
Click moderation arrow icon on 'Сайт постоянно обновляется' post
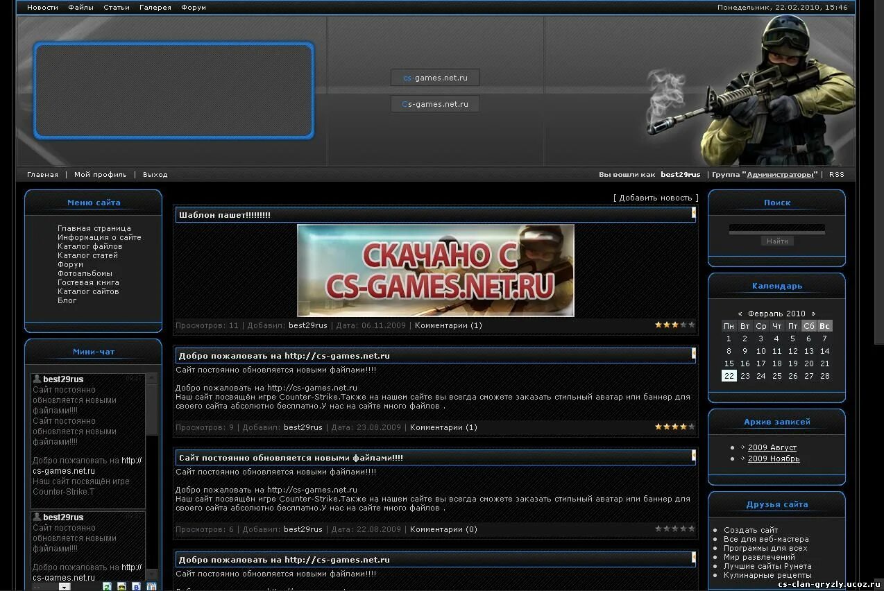(693, 456)
